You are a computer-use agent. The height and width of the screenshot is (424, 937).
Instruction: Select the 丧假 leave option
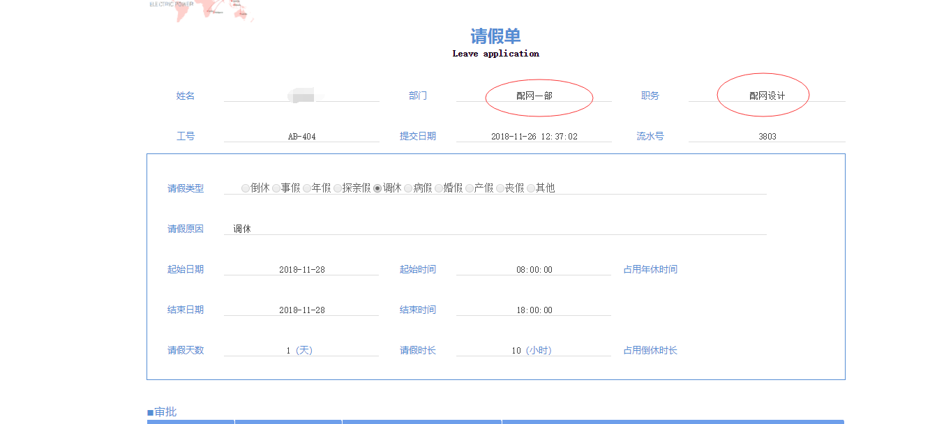point(500,188)
